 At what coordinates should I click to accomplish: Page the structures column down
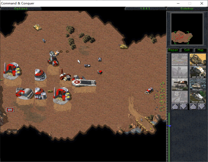click(184, 107)
